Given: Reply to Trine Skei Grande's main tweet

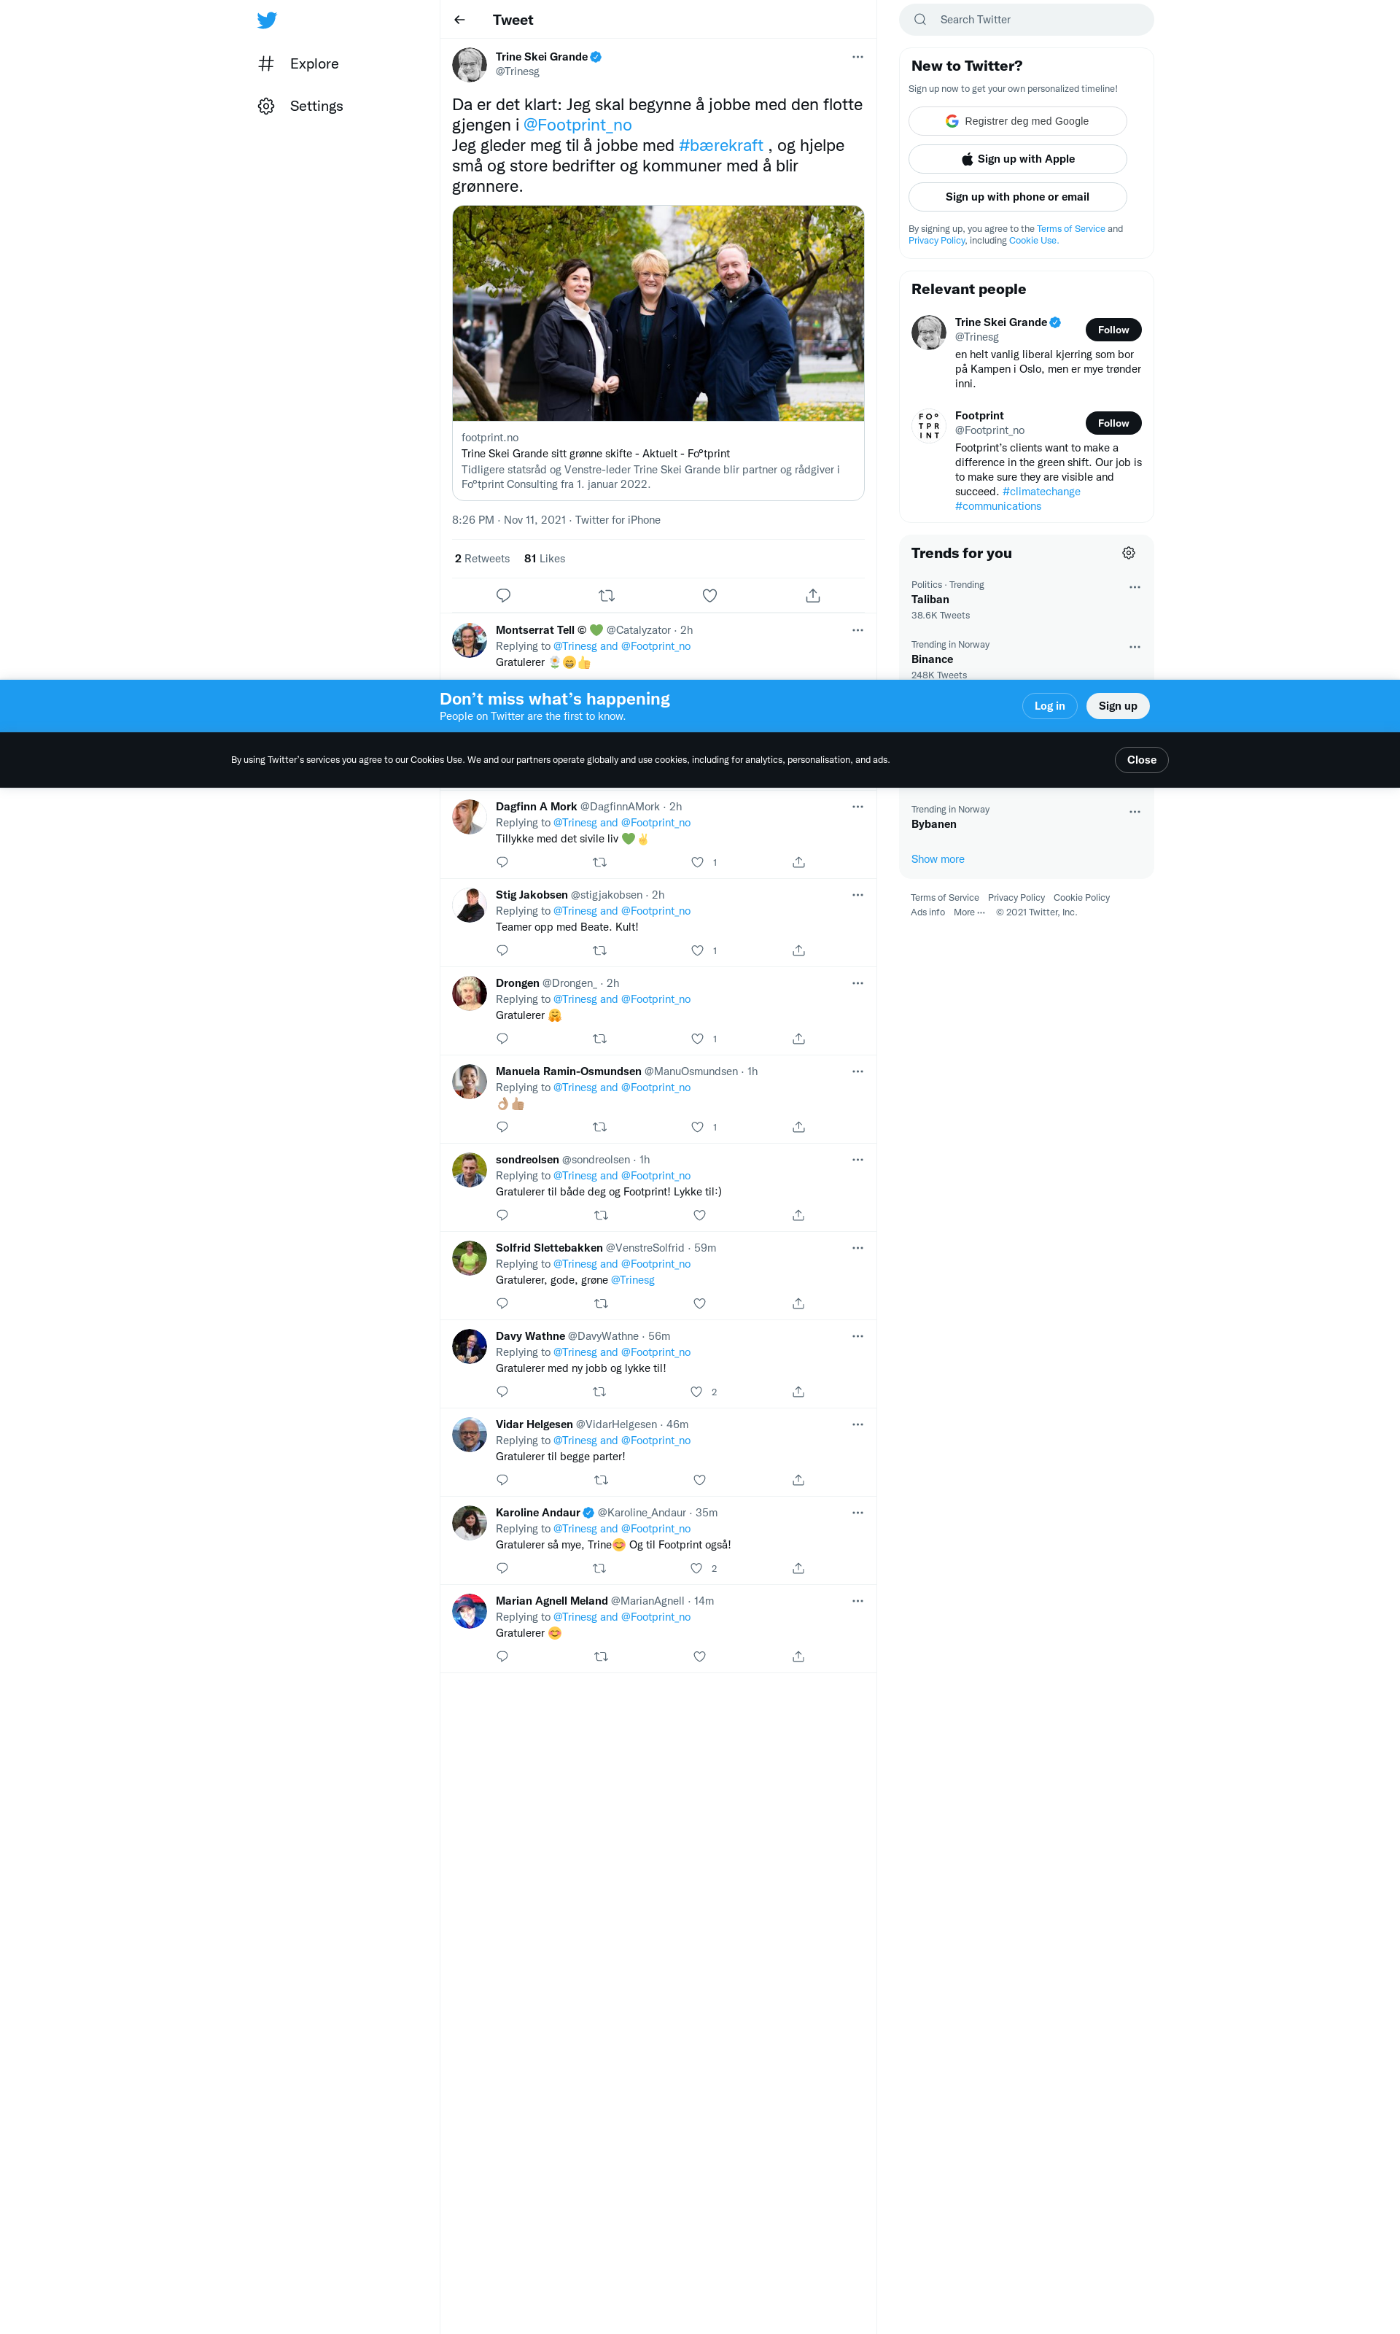Looking at the screenshot, I should click(503, 595).
